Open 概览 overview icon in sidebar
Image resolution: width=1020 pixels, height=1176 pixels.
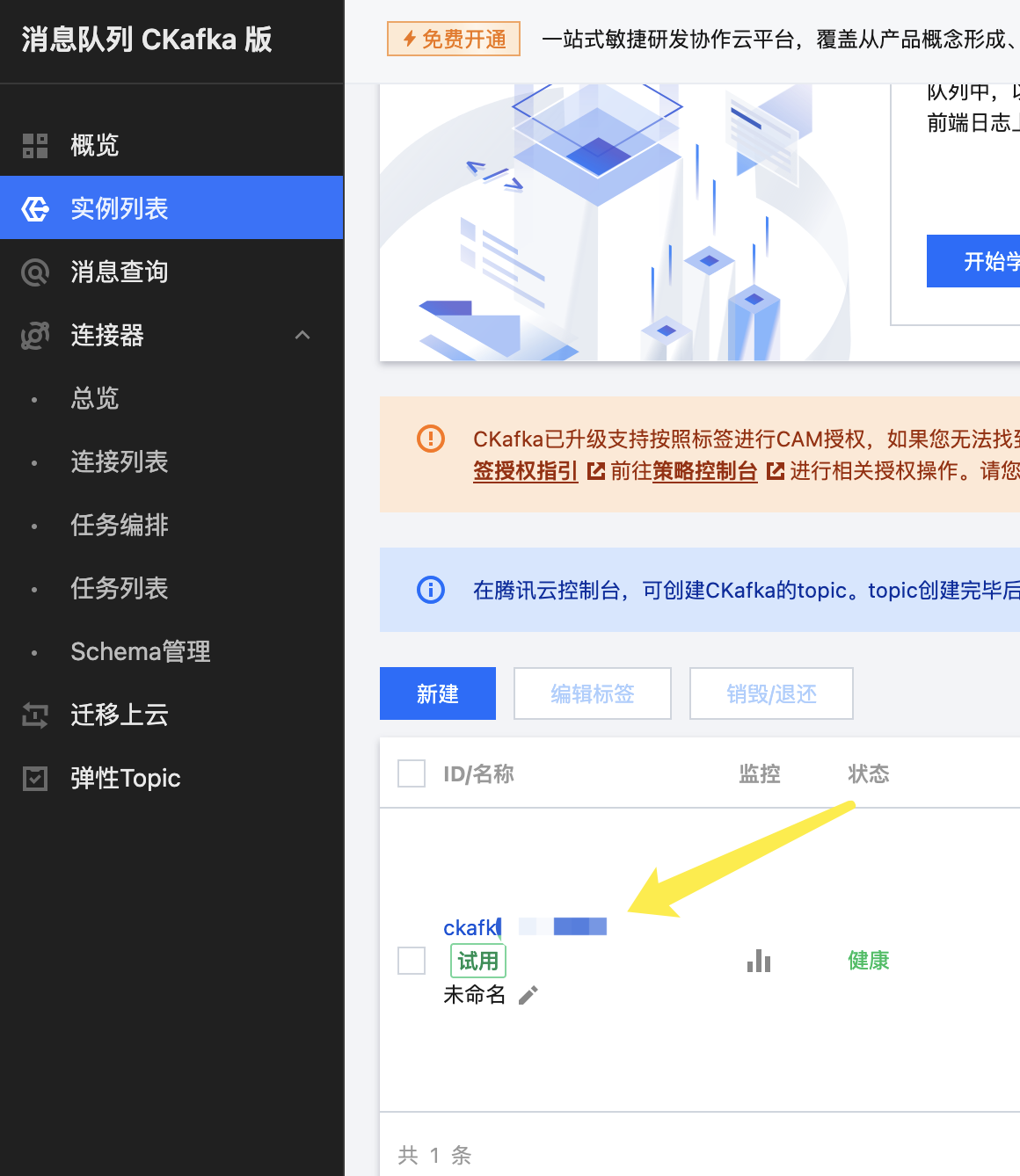[35, 146]
